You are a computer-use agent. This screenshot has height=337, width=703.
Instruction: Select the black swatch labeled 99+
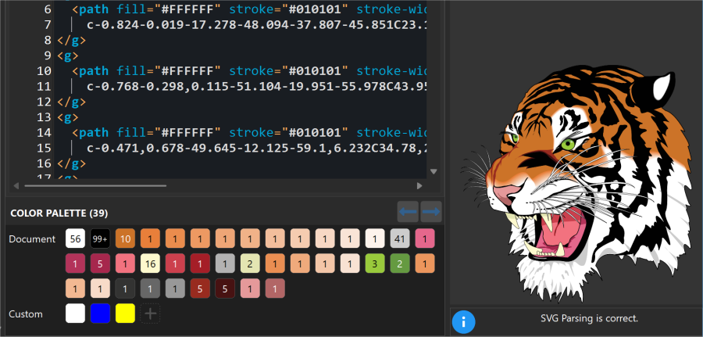tap(101, 238)
